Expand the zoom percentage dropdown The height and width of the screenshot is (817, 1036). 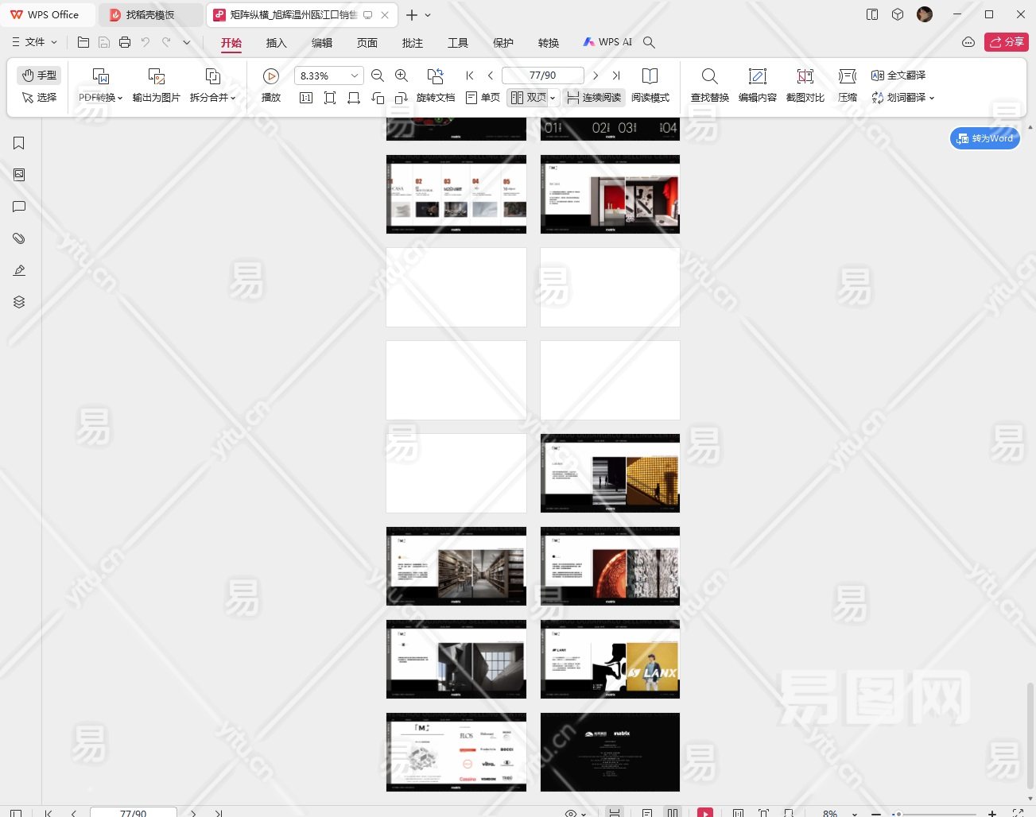click(355, 76)
